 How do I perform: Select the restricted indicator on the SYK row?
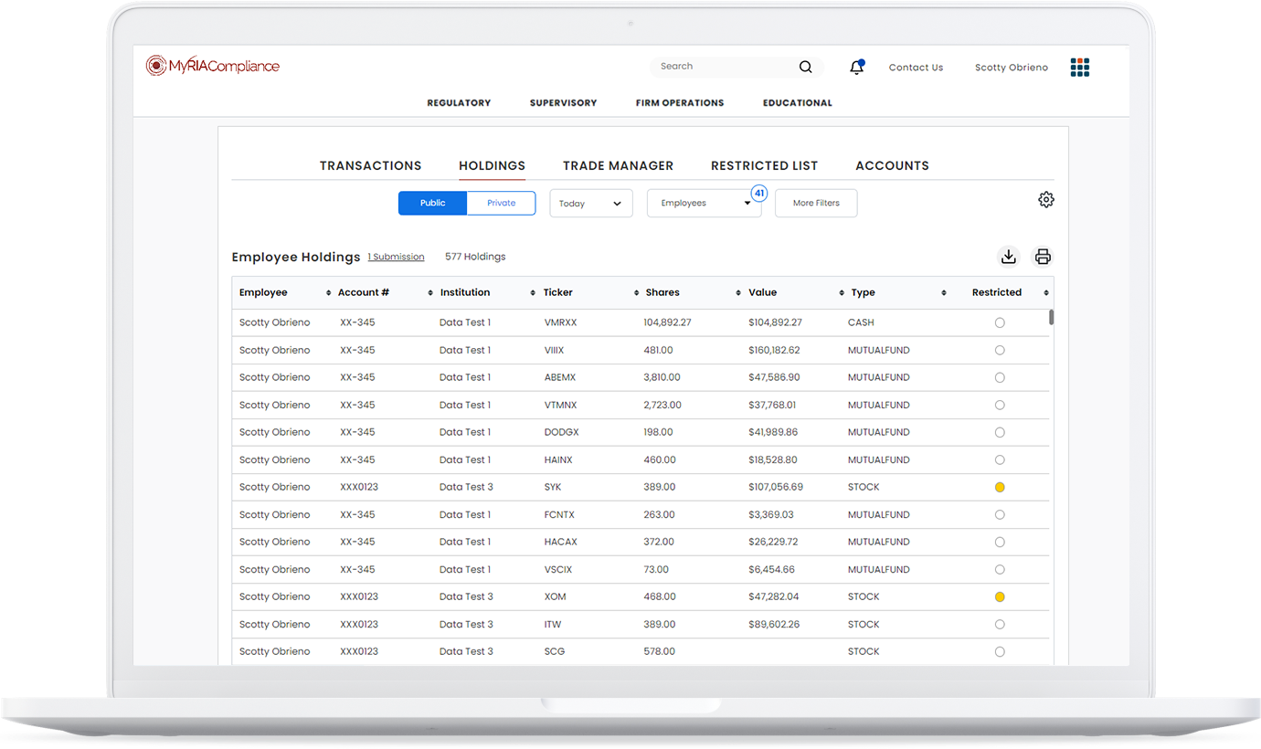[999, 487]
